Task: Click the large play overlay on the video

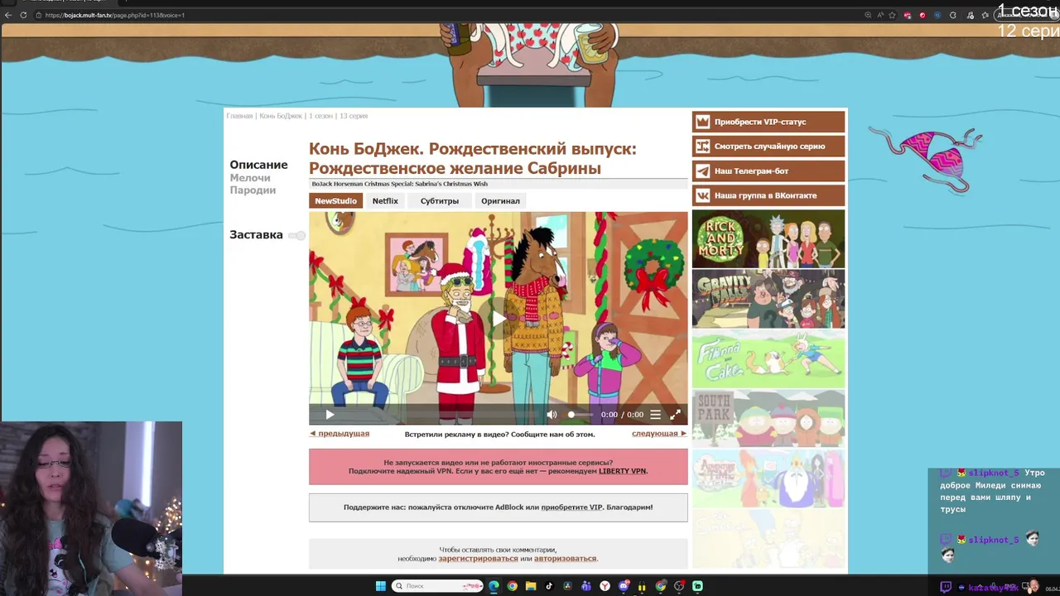Action: pyautogui.click(x=498, y=319)
